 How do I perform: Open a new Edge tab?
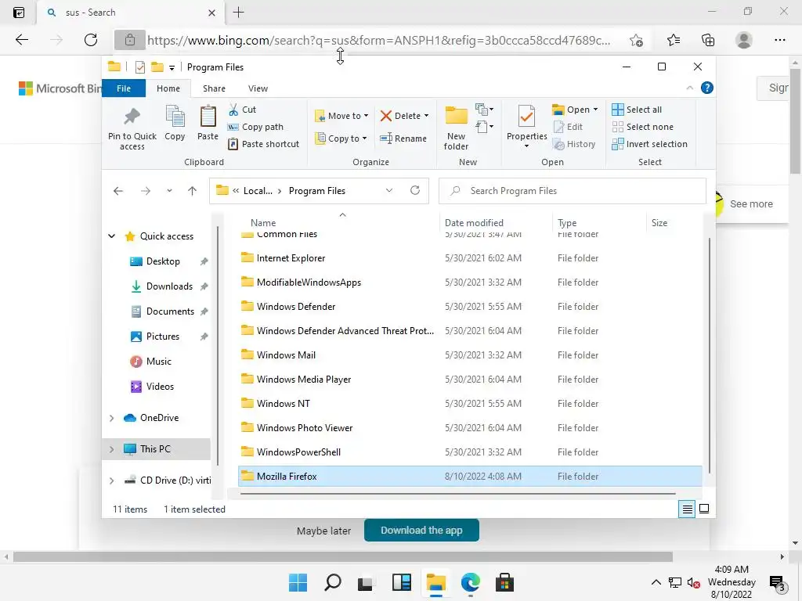pyautogui.click(x=238, y=13)
